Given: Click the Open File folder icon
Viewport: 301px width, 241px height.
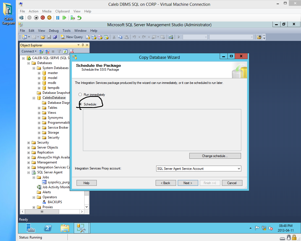Looking at the screenshot, I should coord(43,37).
